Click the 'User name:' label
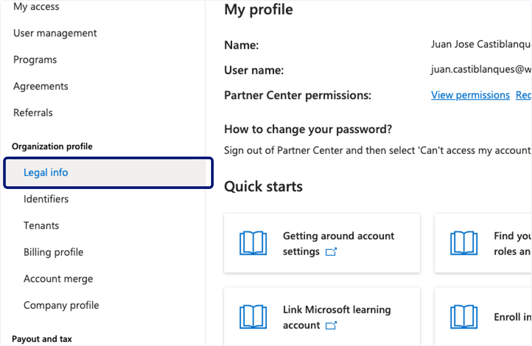Viewport: 532px width, 346px height. (x=254, y=70)
